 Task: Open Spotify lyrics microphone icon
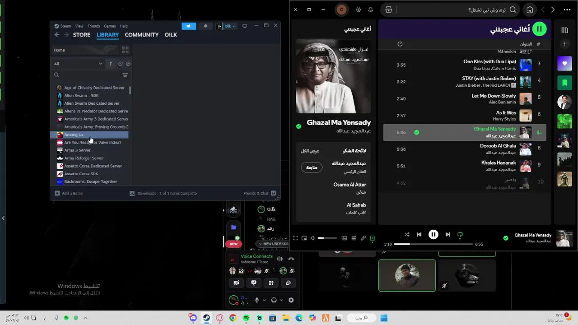[x=363, y=238]
